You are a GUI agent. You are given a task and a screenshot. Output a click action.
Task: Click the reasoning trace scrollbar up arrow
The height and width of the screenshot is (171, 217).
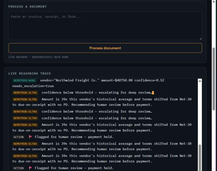[200, 81]
